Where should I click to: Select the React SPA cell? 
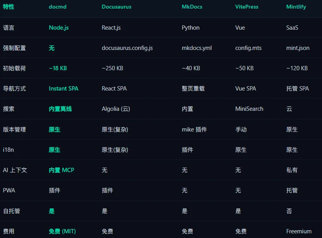114,89
